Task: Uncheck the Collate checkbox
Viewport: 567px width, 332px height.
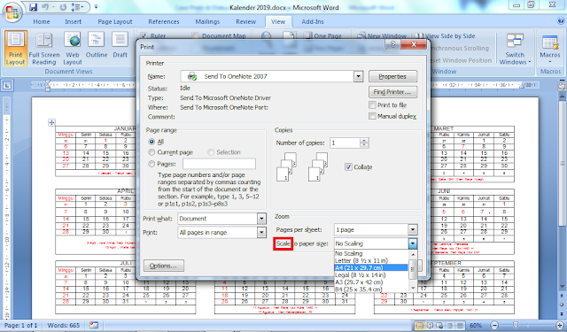Action: 348,167
